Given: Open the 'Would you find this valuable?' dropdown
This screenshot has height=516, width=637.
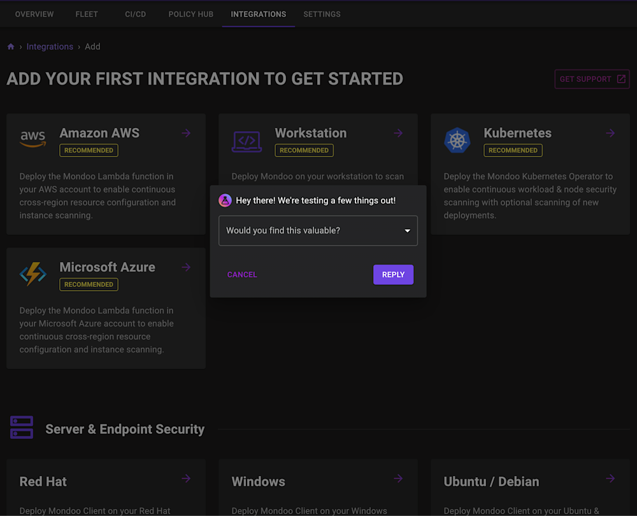Looking at the screenshot, I should 318,230.
